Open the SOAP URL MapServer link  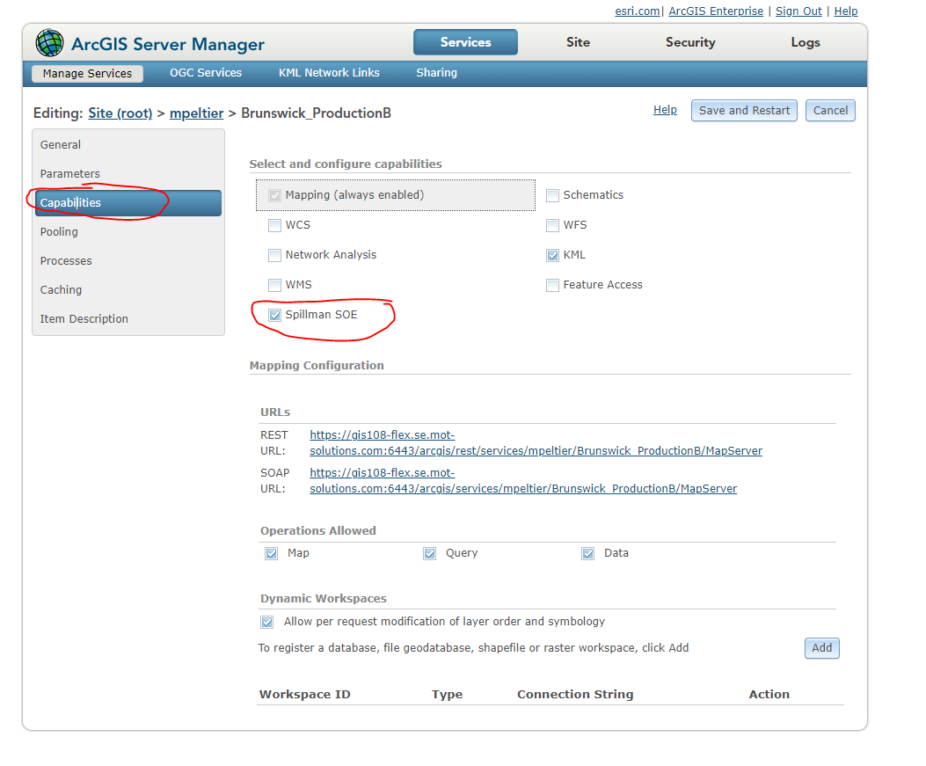[523, 481]
